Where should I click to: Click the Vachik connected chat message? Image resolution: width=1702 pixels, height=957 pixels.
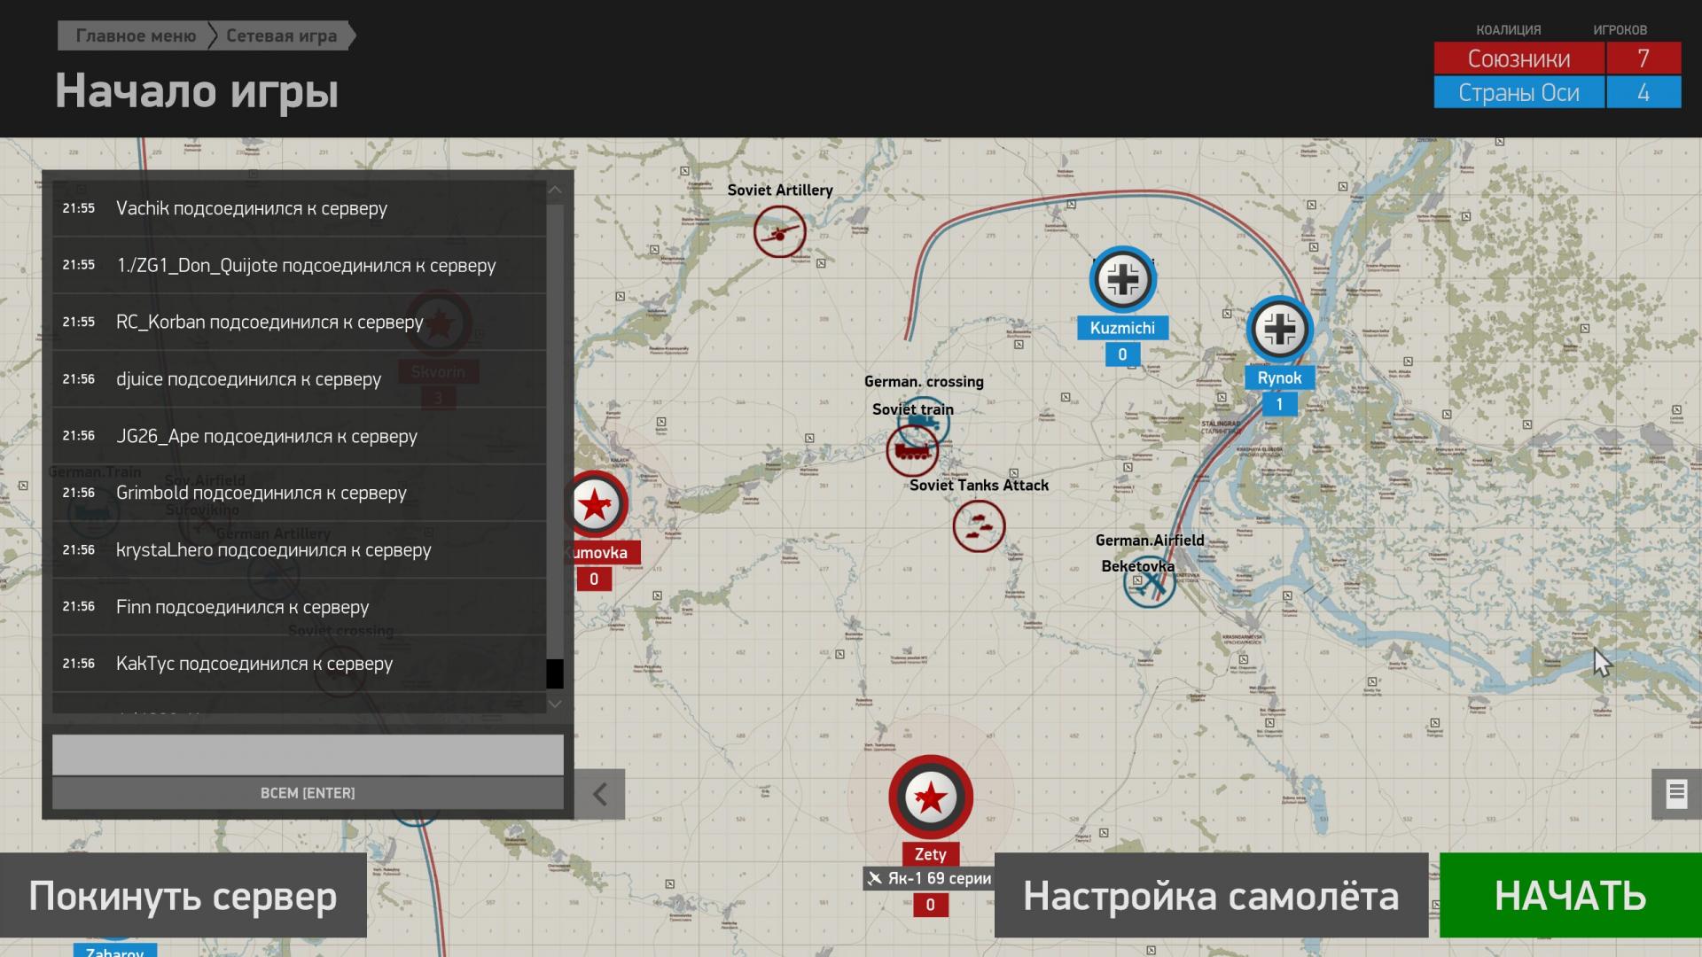[299, 208]
